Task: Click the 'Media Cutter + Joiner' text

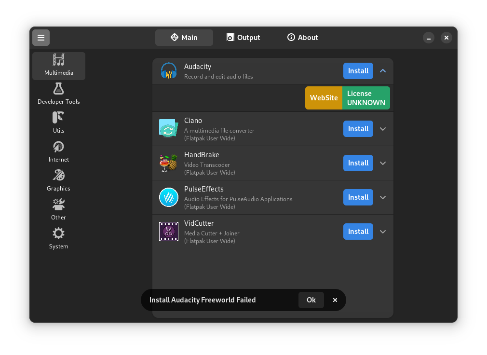Action: coord(212,233)
